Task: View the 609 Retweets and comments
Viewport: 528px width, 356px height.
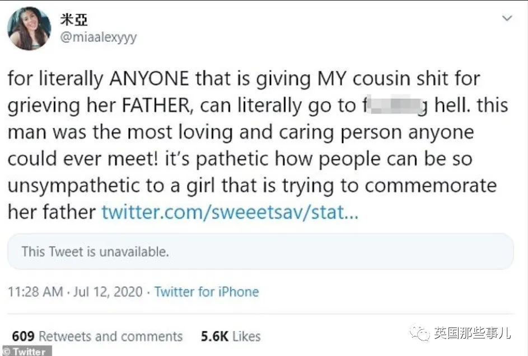Action: 97,336
